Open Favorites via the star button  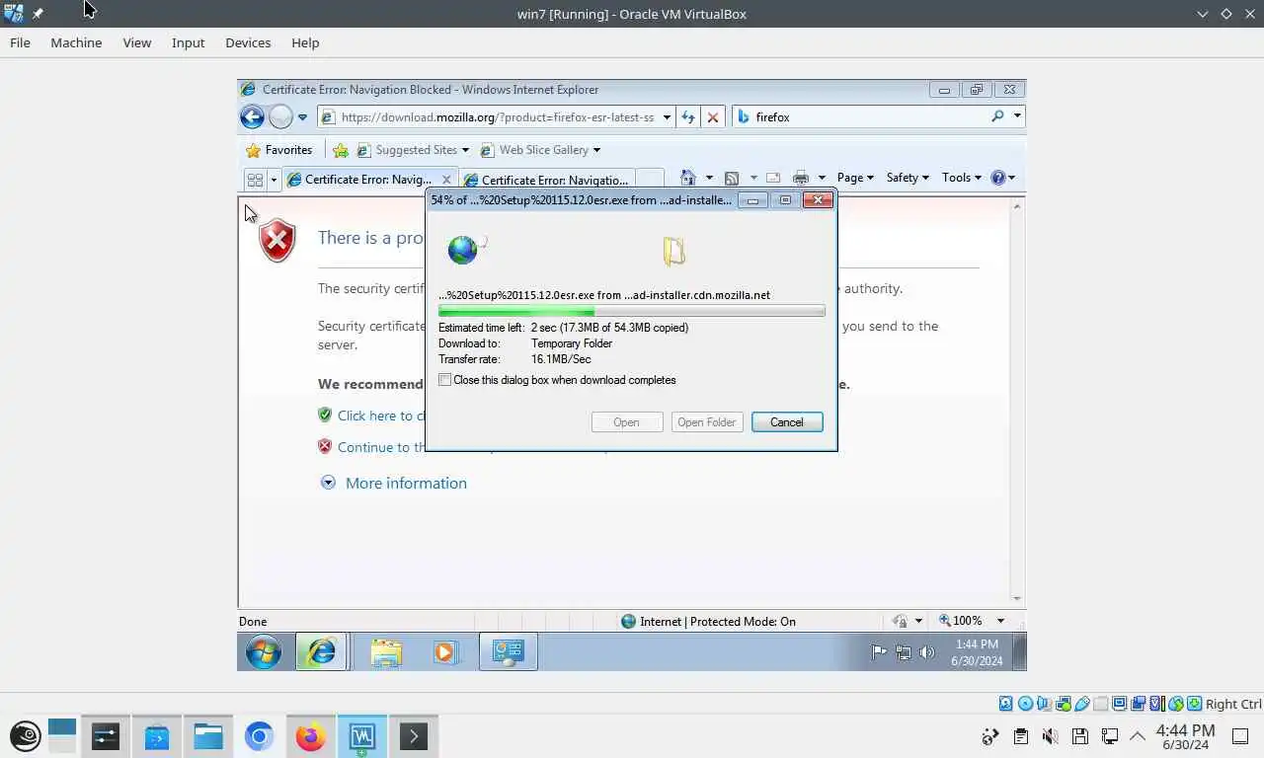coord(278,150)
